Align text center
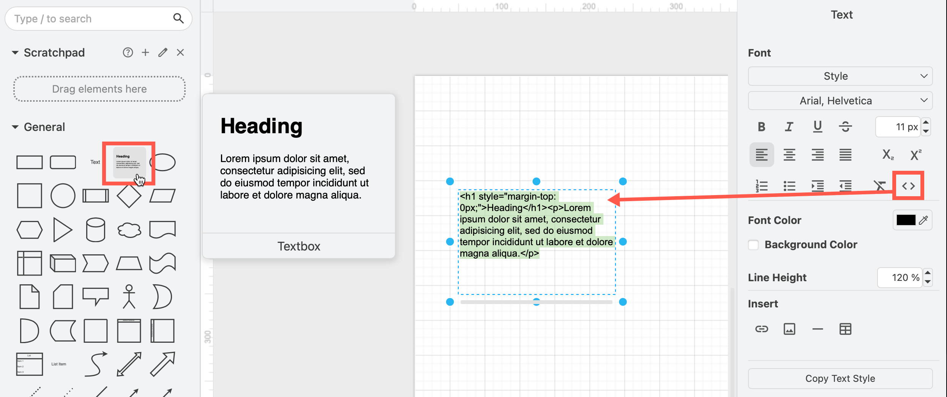The image size is (947, 397). [x=789, y=154]
